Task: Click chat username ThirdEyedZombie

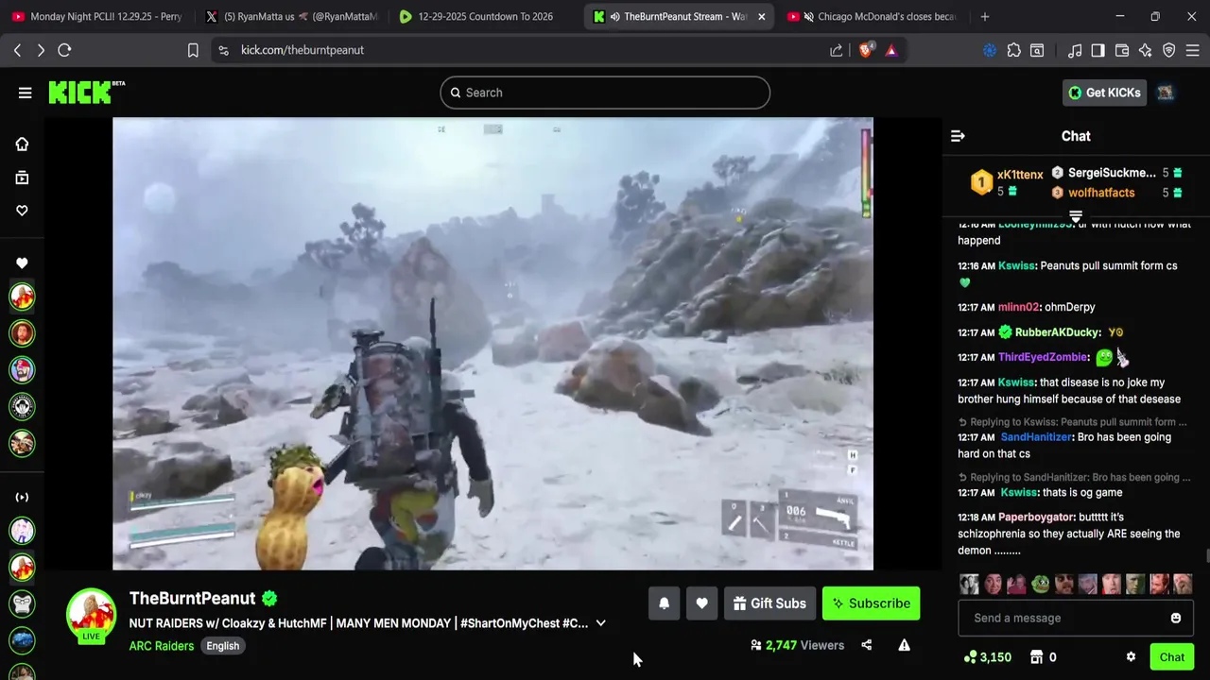Action: (x=1044, y=358)
